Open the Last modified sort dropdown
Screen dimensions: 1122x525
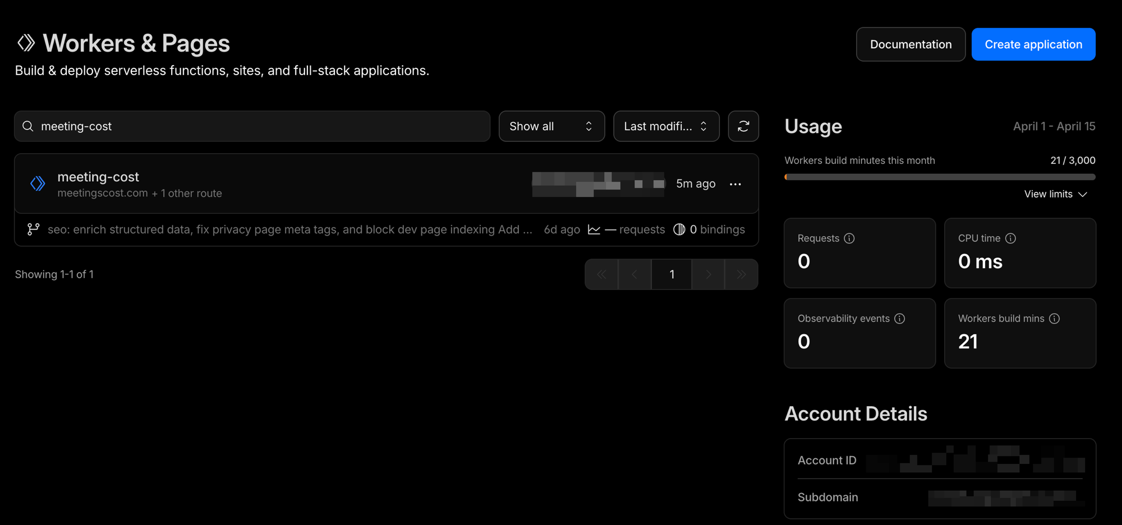click(x=666, y=126)
